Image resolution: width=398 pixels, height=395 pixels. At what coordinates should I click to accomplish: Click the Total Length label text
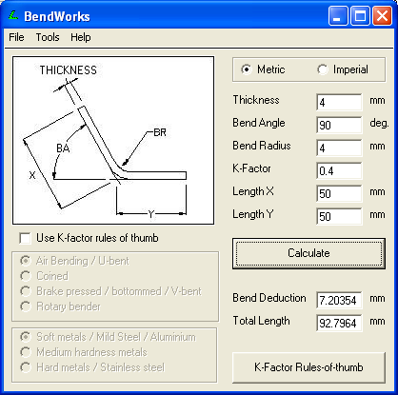261,321
